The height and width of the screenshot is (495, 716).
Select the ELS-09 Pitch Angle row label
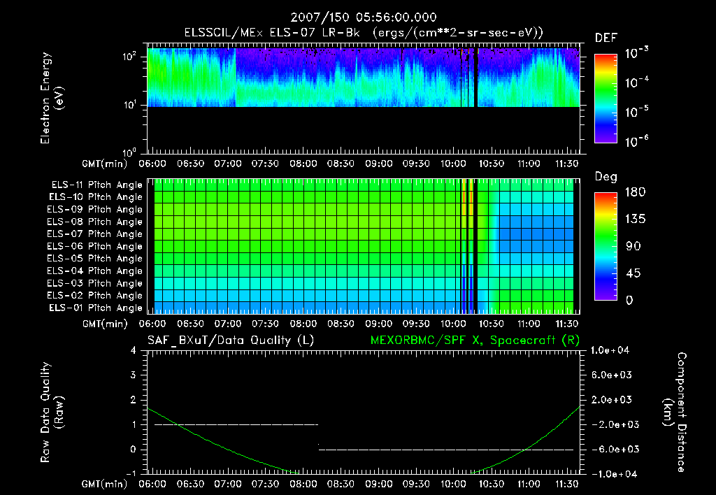click(x=95, y=210)
